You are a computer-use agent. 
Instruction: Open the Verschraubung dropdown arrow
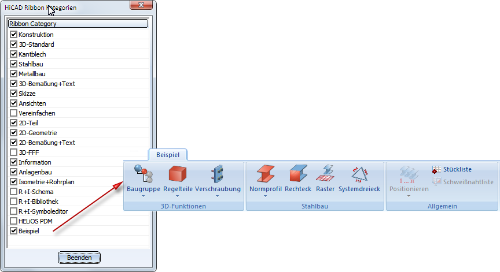218,196
